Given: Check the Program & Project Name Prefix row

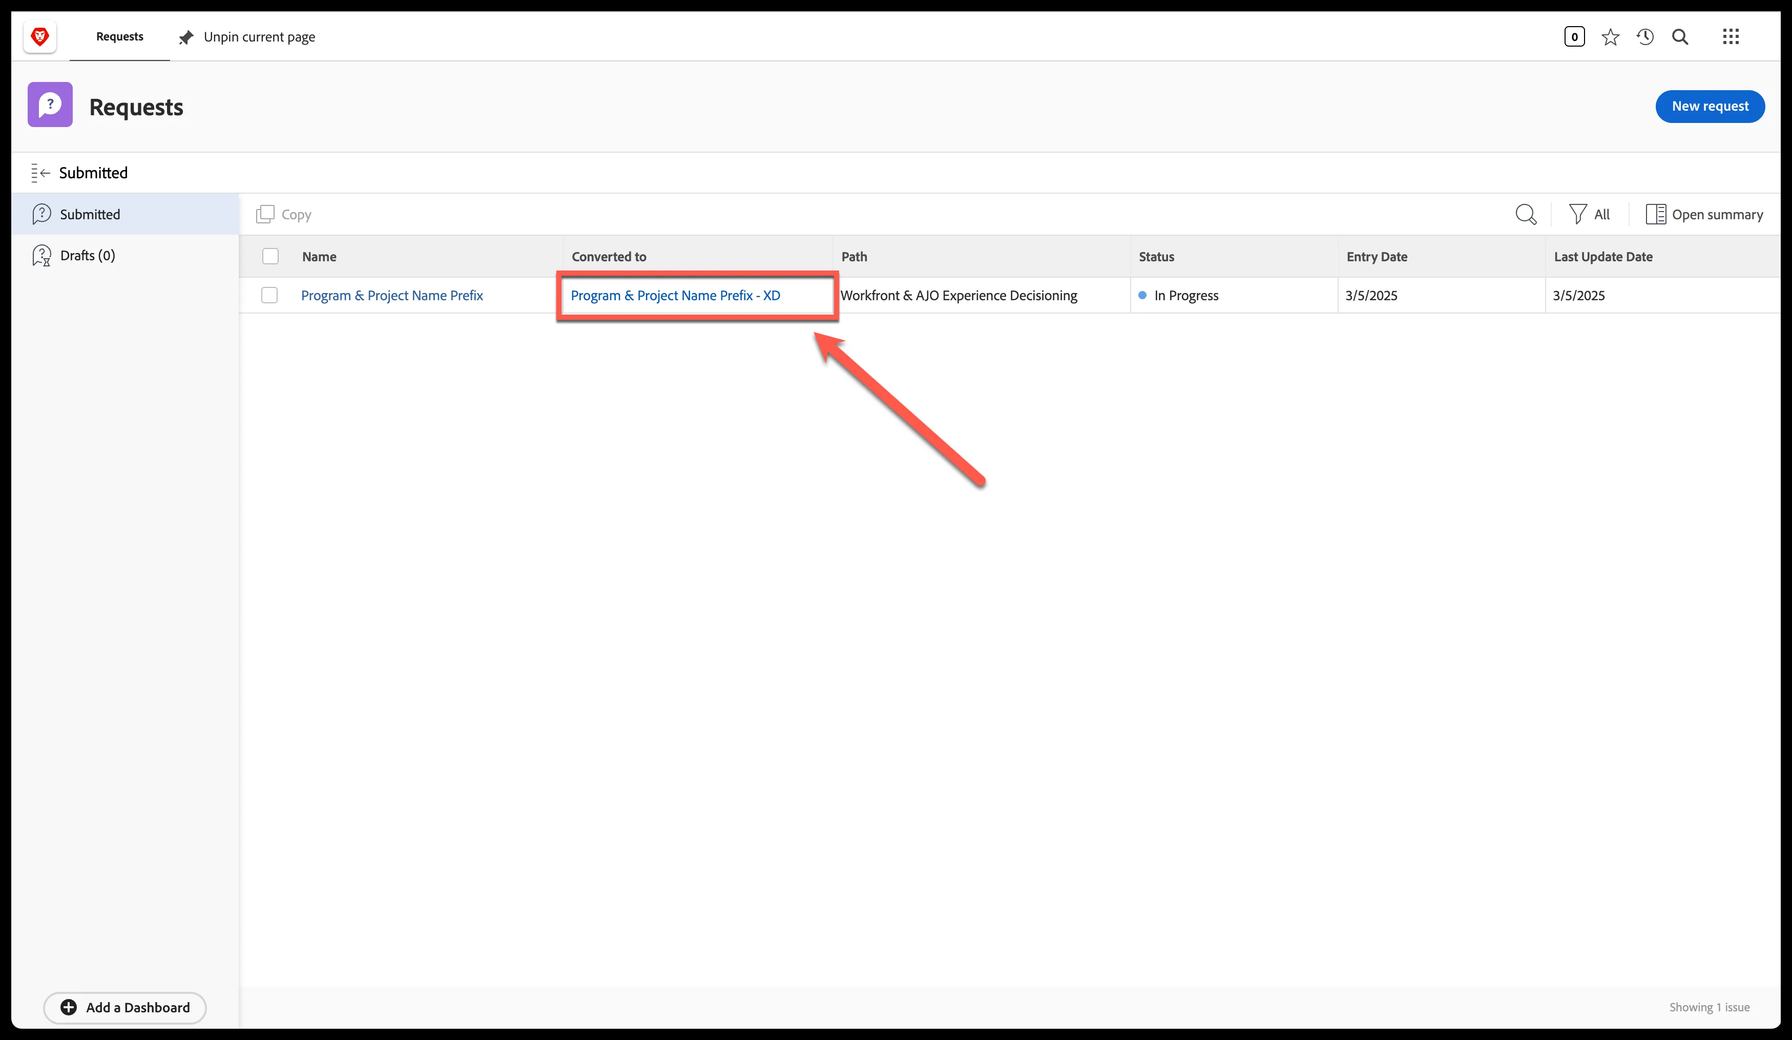Looking at the screenshot, I should [269, 295].
